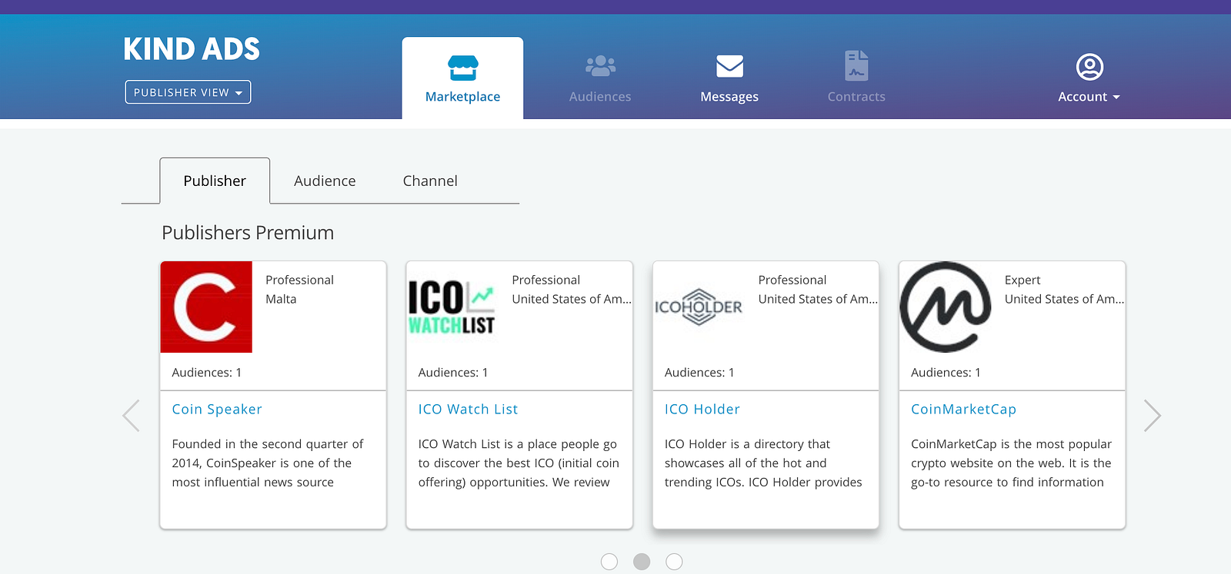Click the Marketplace storefront icon
Screen dimensions: 1231x574
[x=462, y=68]
